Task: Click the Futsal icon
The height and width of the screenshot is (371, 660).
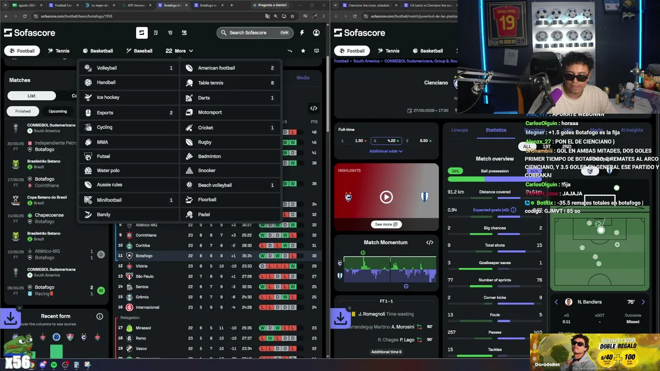Action: 88,156
